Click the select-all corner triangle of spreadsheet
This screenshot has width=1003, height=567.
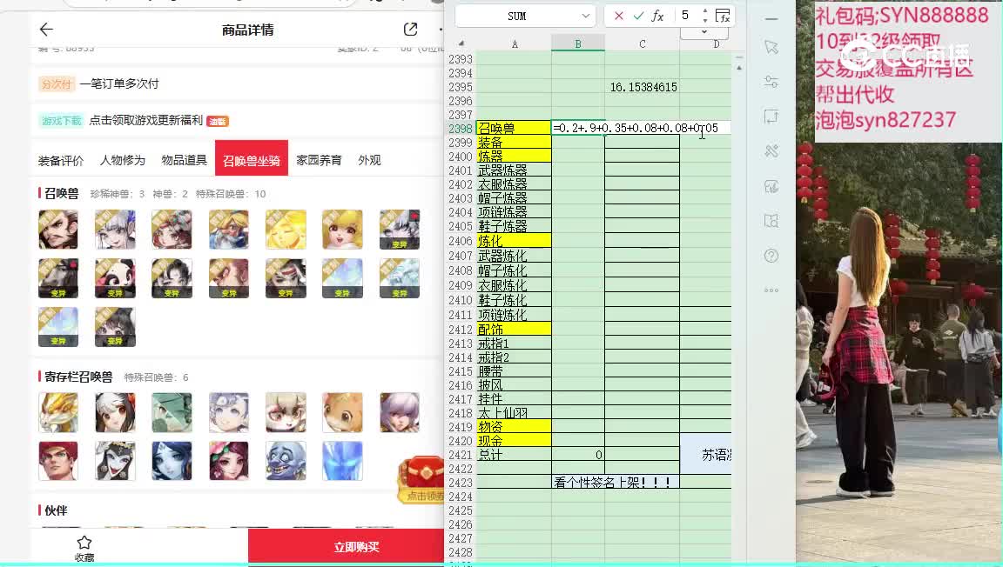[461, 43]
